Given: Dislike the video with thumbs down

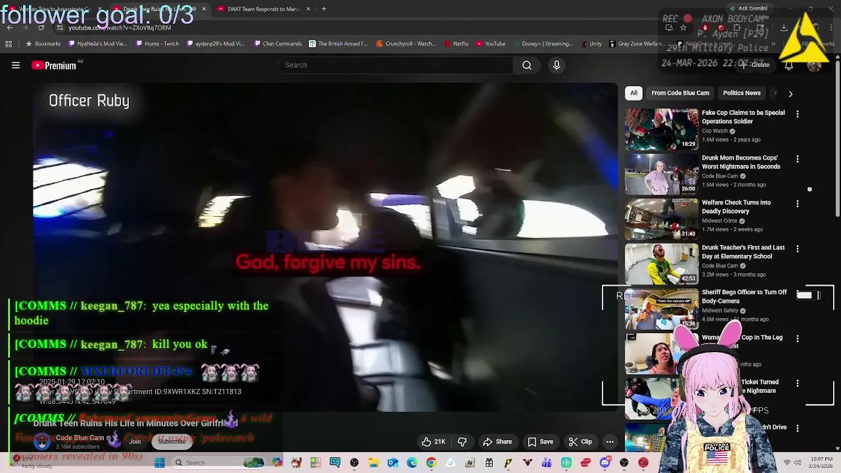Looking at the screenshot, I should 462,441.
